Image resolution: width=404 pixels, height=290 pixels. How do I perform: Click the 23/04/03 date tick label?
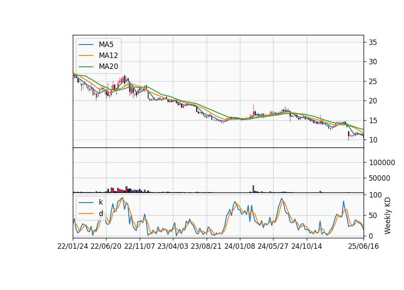(x=173, y=246)
